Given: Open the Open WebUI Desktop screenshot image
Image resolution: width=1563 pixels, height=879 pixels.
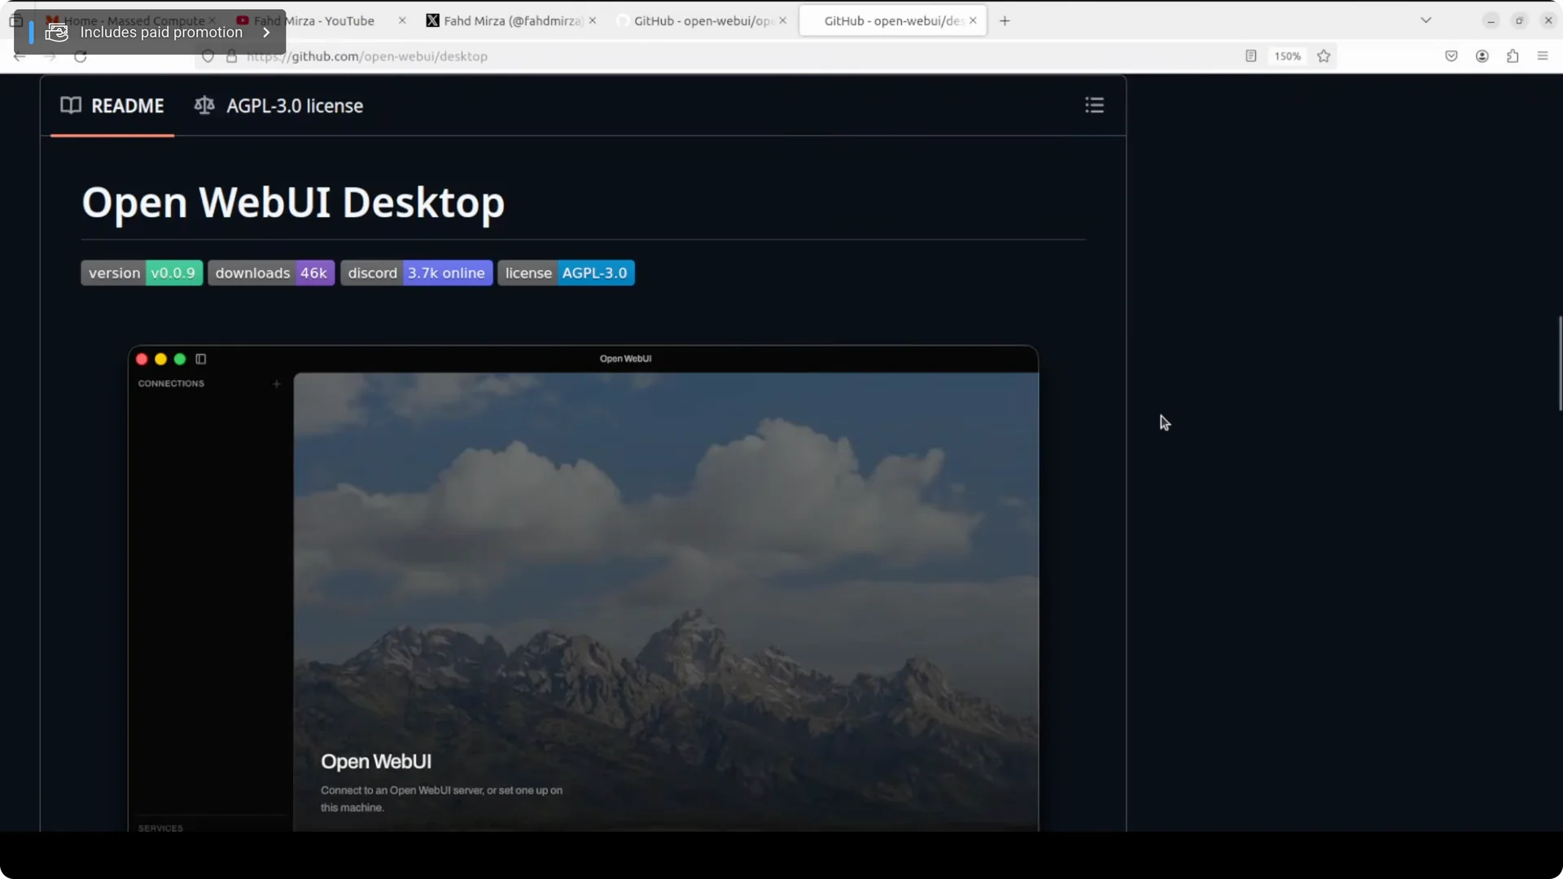Looking at the screenshot, I should pos(583,588).
